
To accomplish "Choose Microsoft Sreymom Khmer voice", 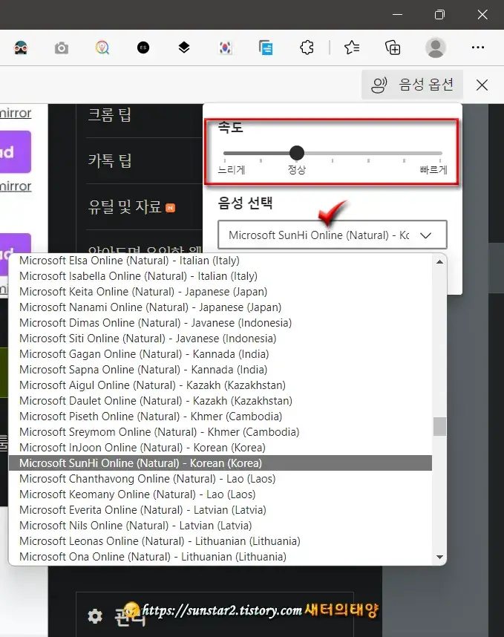I will tap(220, 432).
